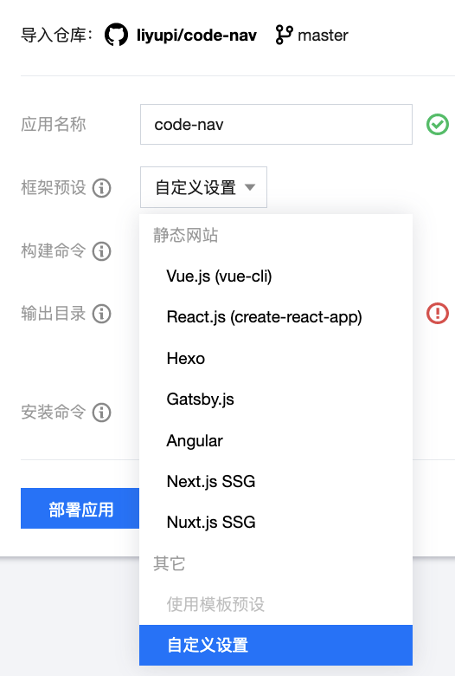This screenshot has height=676, width=455.
Task: Click the GitHub logo icon
Action: 116,35
